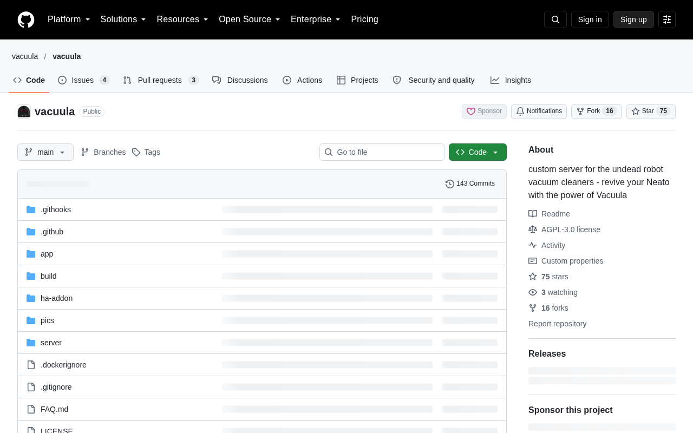Image resolution: width=693 pixels, height=433 pixels.
Task: Open the Actions tab
Action: (302, 80)
